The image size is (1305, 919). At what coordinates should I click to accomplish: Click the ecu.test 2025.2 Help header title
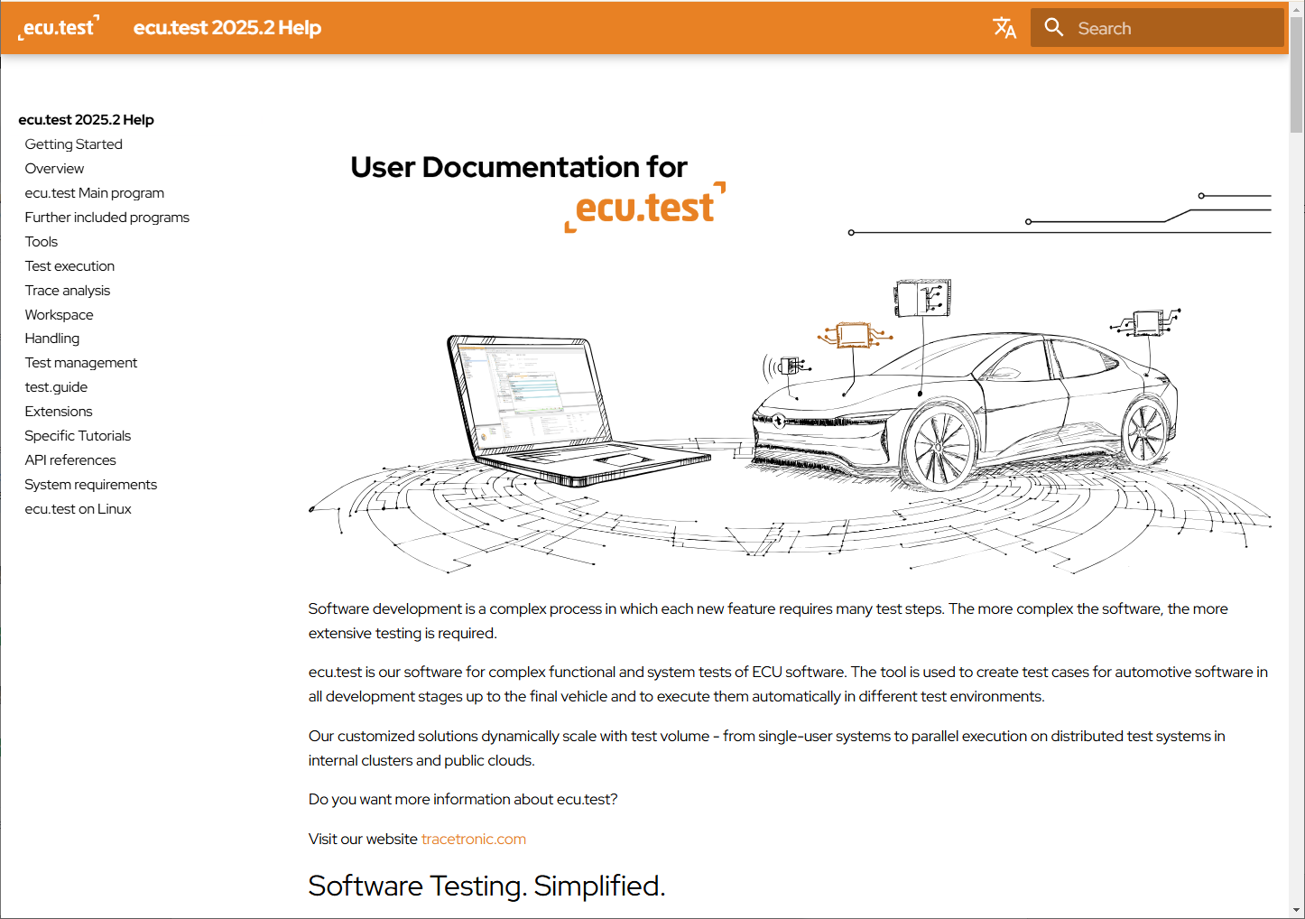tap(227, 28)
